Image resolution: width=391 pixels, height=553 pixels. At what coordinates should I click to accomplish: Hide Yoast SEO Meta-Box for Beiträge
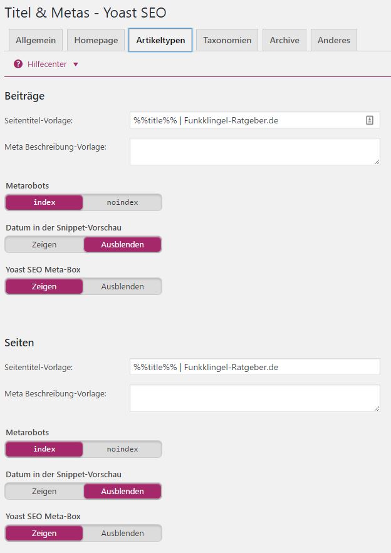122,286
